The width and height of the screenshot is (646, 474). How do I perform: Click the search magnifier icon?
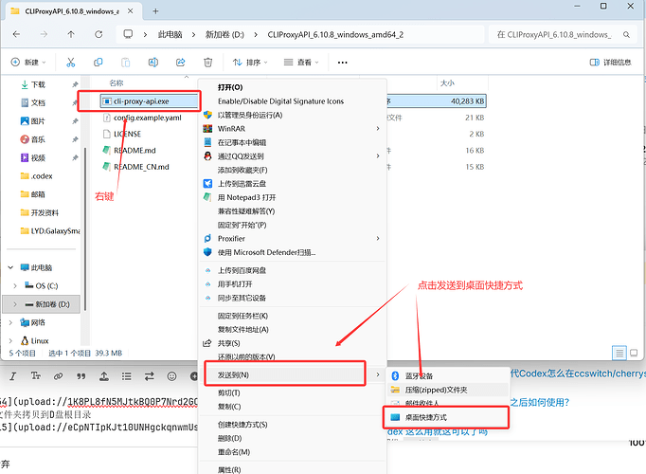(x=626, y=35)
